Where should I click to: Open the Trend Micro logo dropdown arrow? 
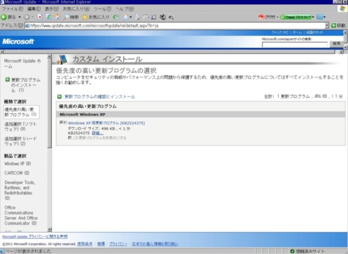coord(277,17)
